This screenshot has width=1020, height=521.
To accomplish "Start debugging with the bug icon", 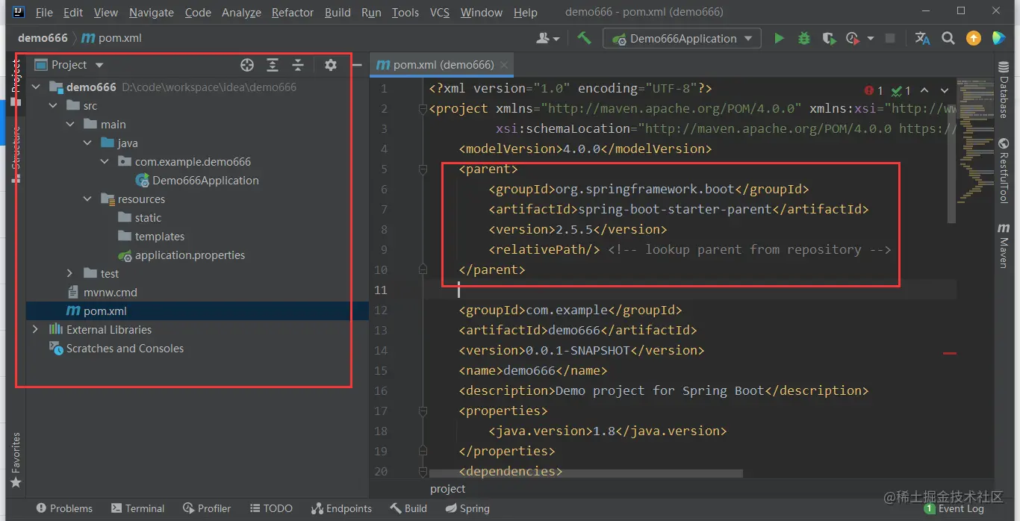I will tap(803, 38).
